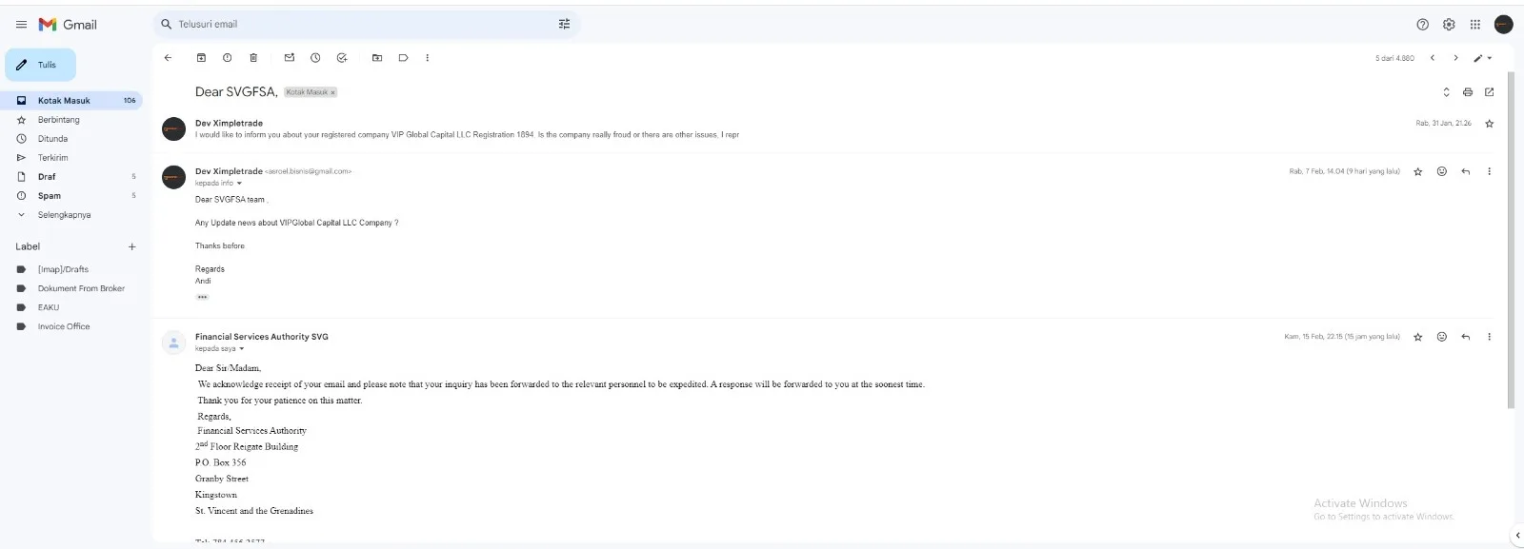Click Financial Services Authority SVG sender name
This screenshot has height=549, width=1524.
[x=262, y=337]
